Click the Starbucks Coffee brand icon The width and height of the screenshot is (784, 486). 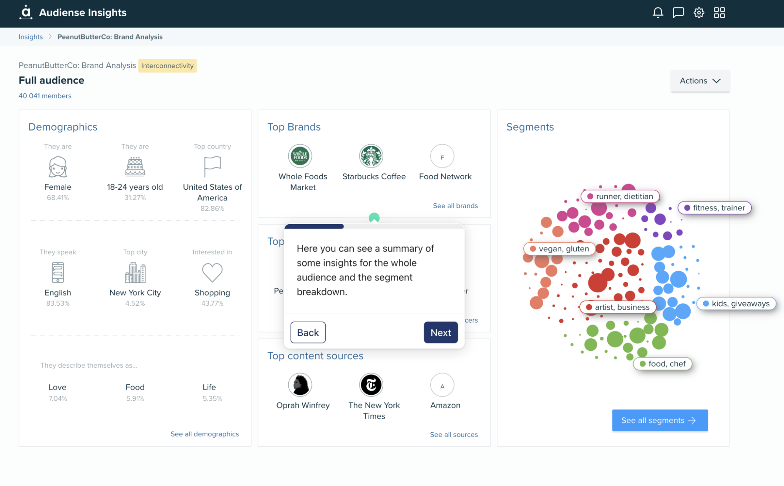click(x=371, y=157)
